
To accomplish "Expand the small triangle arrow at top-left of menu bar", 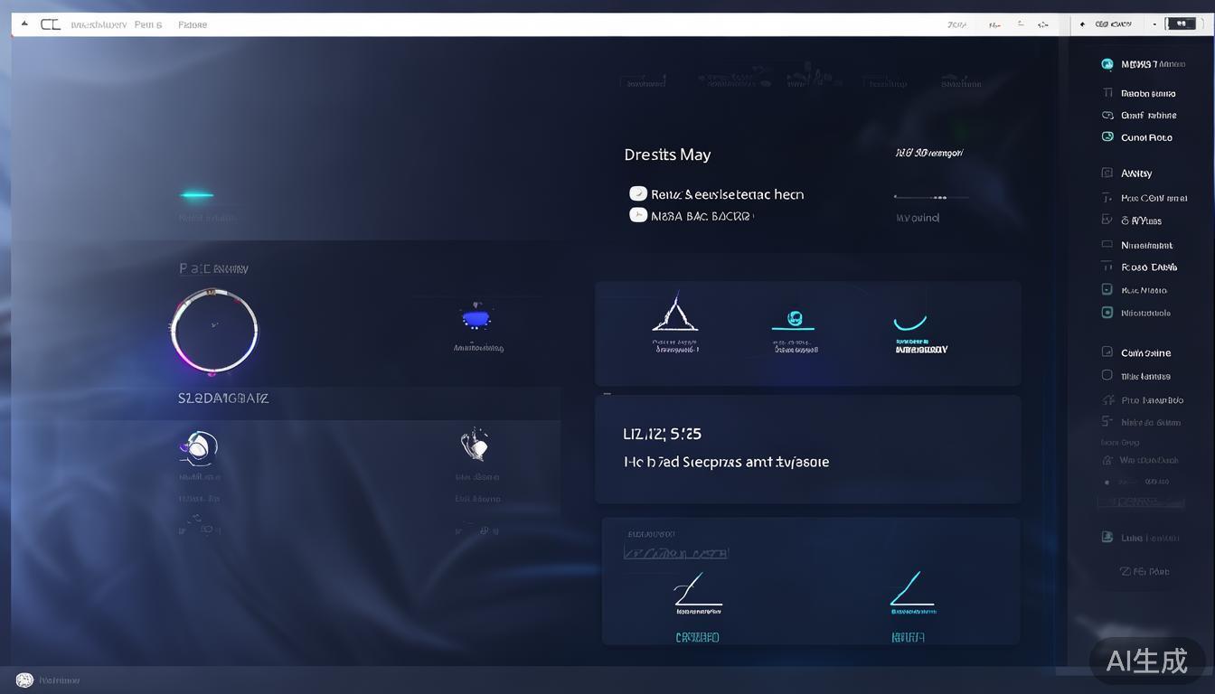I will pyautogui.click(x=24, y=24).
